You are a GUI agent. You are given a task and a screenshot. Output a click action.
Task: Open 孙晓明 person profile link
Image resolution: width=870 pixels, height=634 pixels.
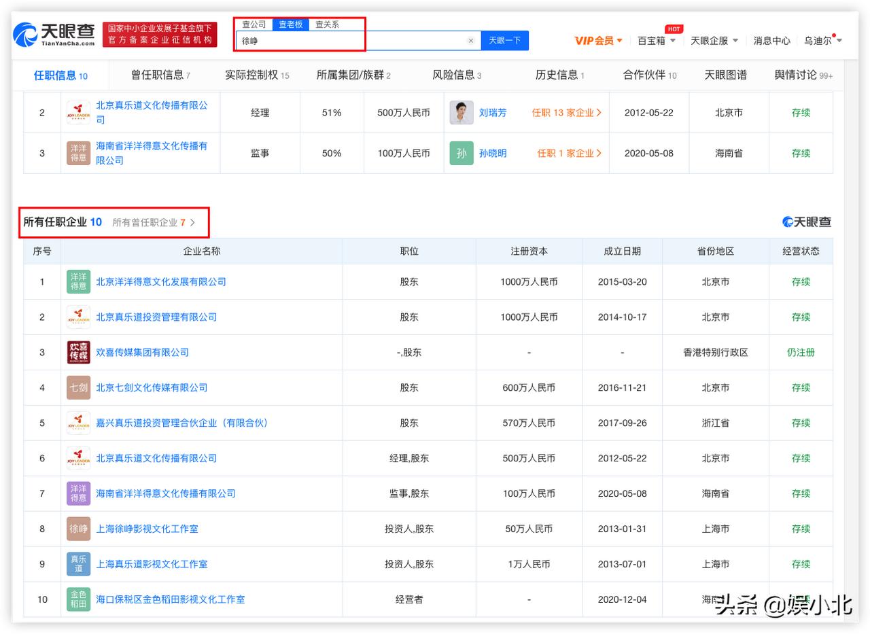(493, 154)
